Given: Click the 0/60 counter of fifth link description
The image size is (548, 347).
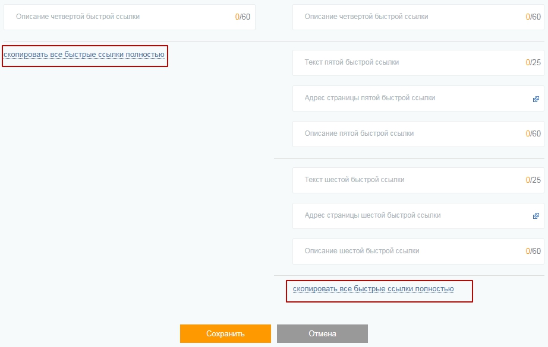Looking at the screenshot, I should coord(533,134).
